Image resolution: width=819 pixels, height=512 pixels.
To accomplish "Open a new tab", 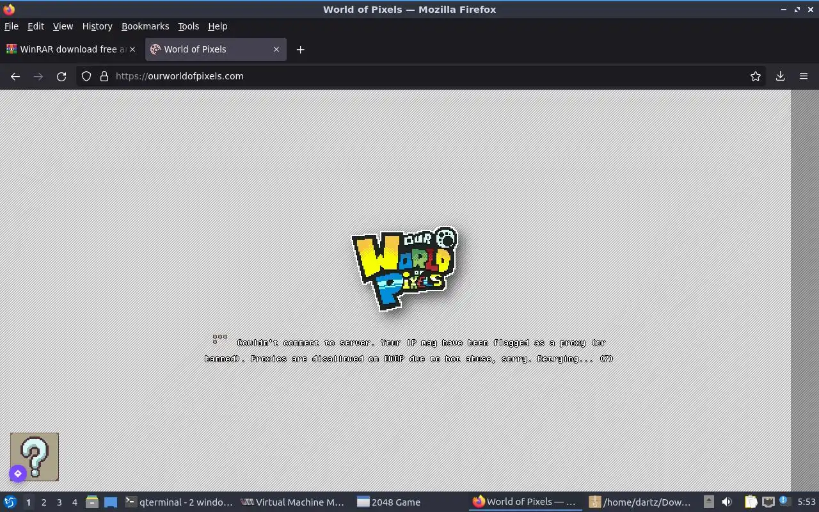I will 300,49.
